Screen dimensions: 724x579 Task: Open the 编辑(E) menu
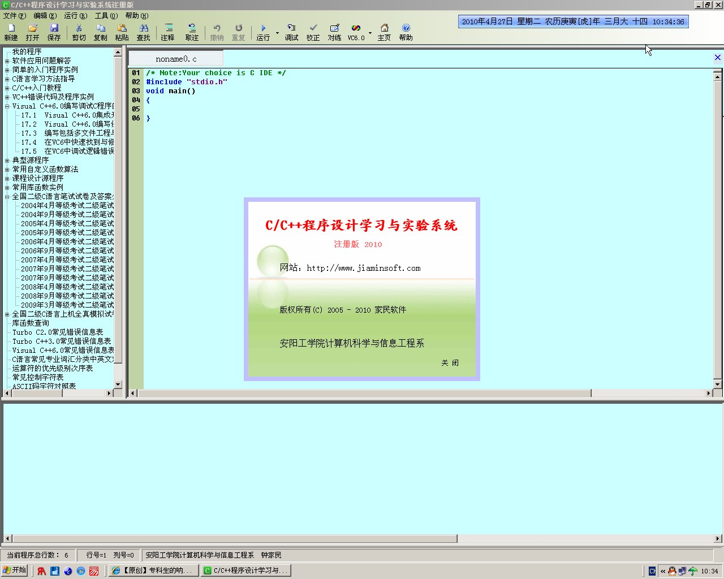coord(45,16)
